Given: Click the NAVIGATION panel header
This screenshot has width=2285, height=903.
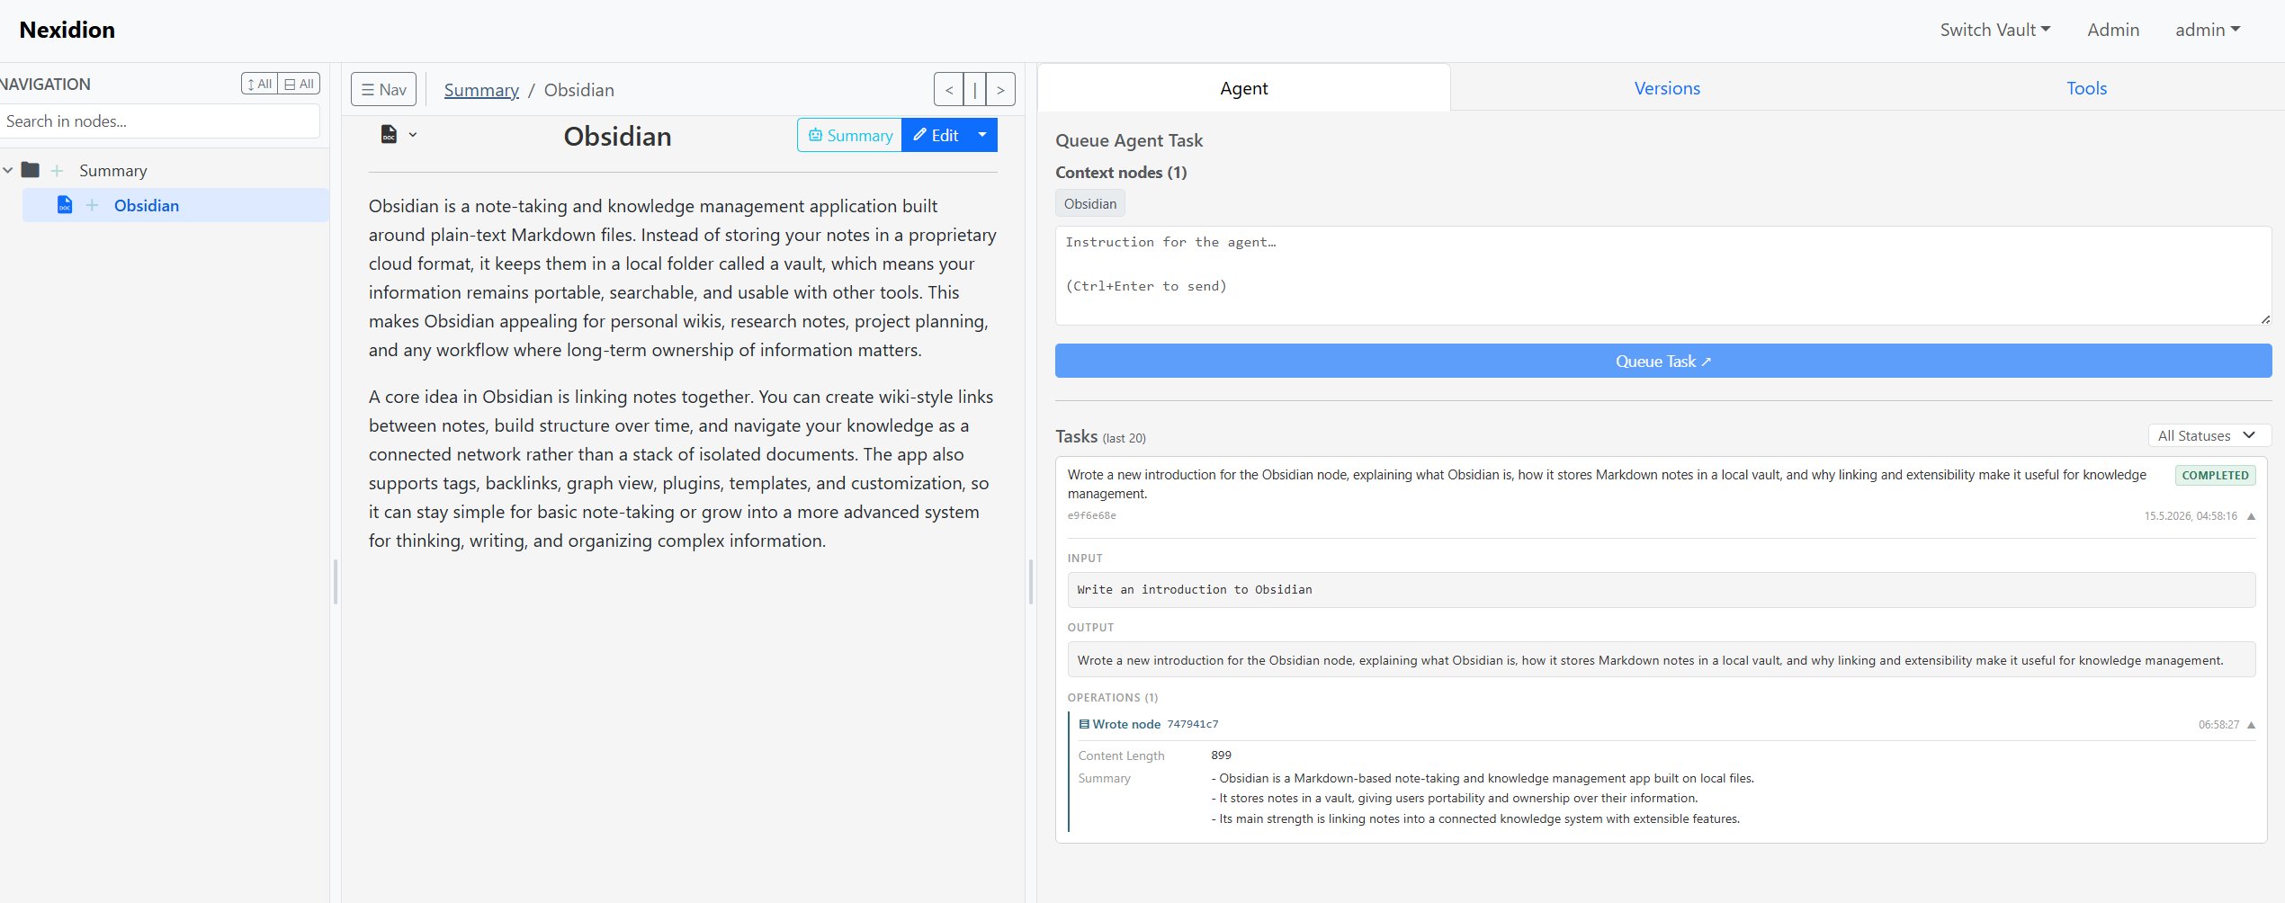Looking at the screenshot, I should [45, 85].
